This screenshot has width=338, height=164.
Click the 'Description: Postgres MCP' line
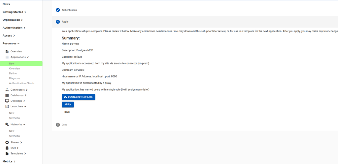[x=77, y=50]
